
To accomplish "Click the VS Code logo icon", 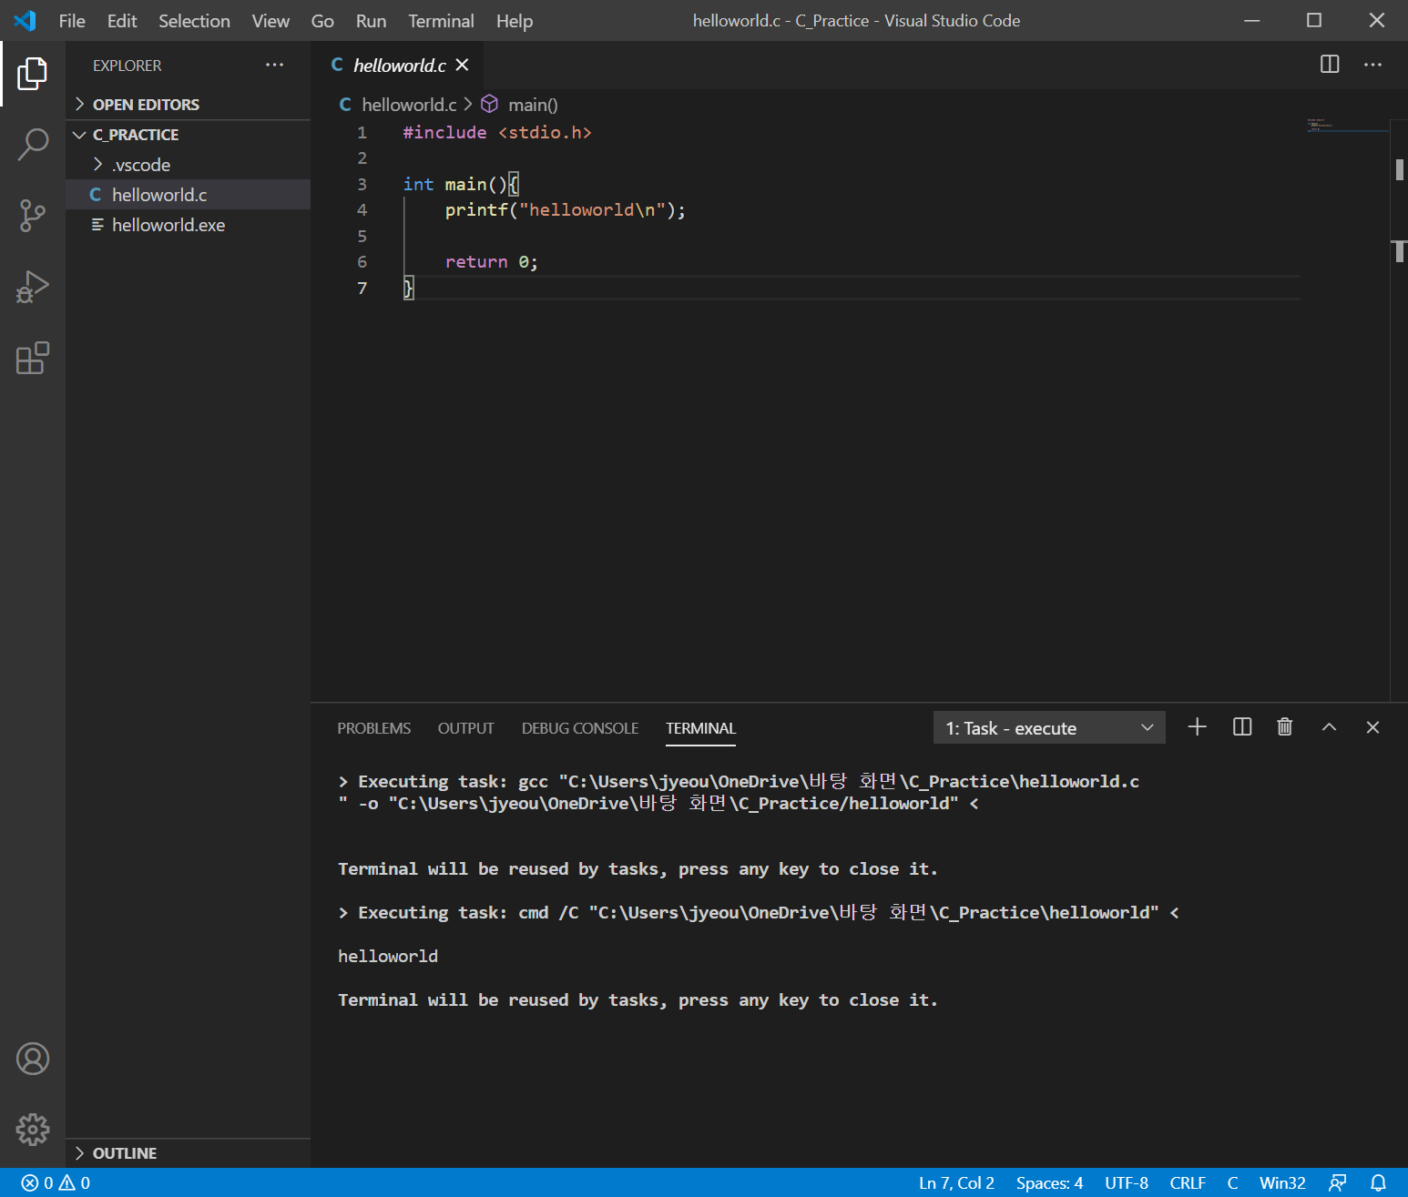I will pos(25,20).
